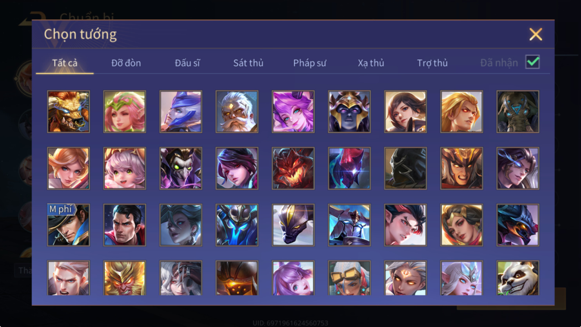581x327 pixels.
Task: Select the Superman hero portrait
Action: (x=125, y=225)
